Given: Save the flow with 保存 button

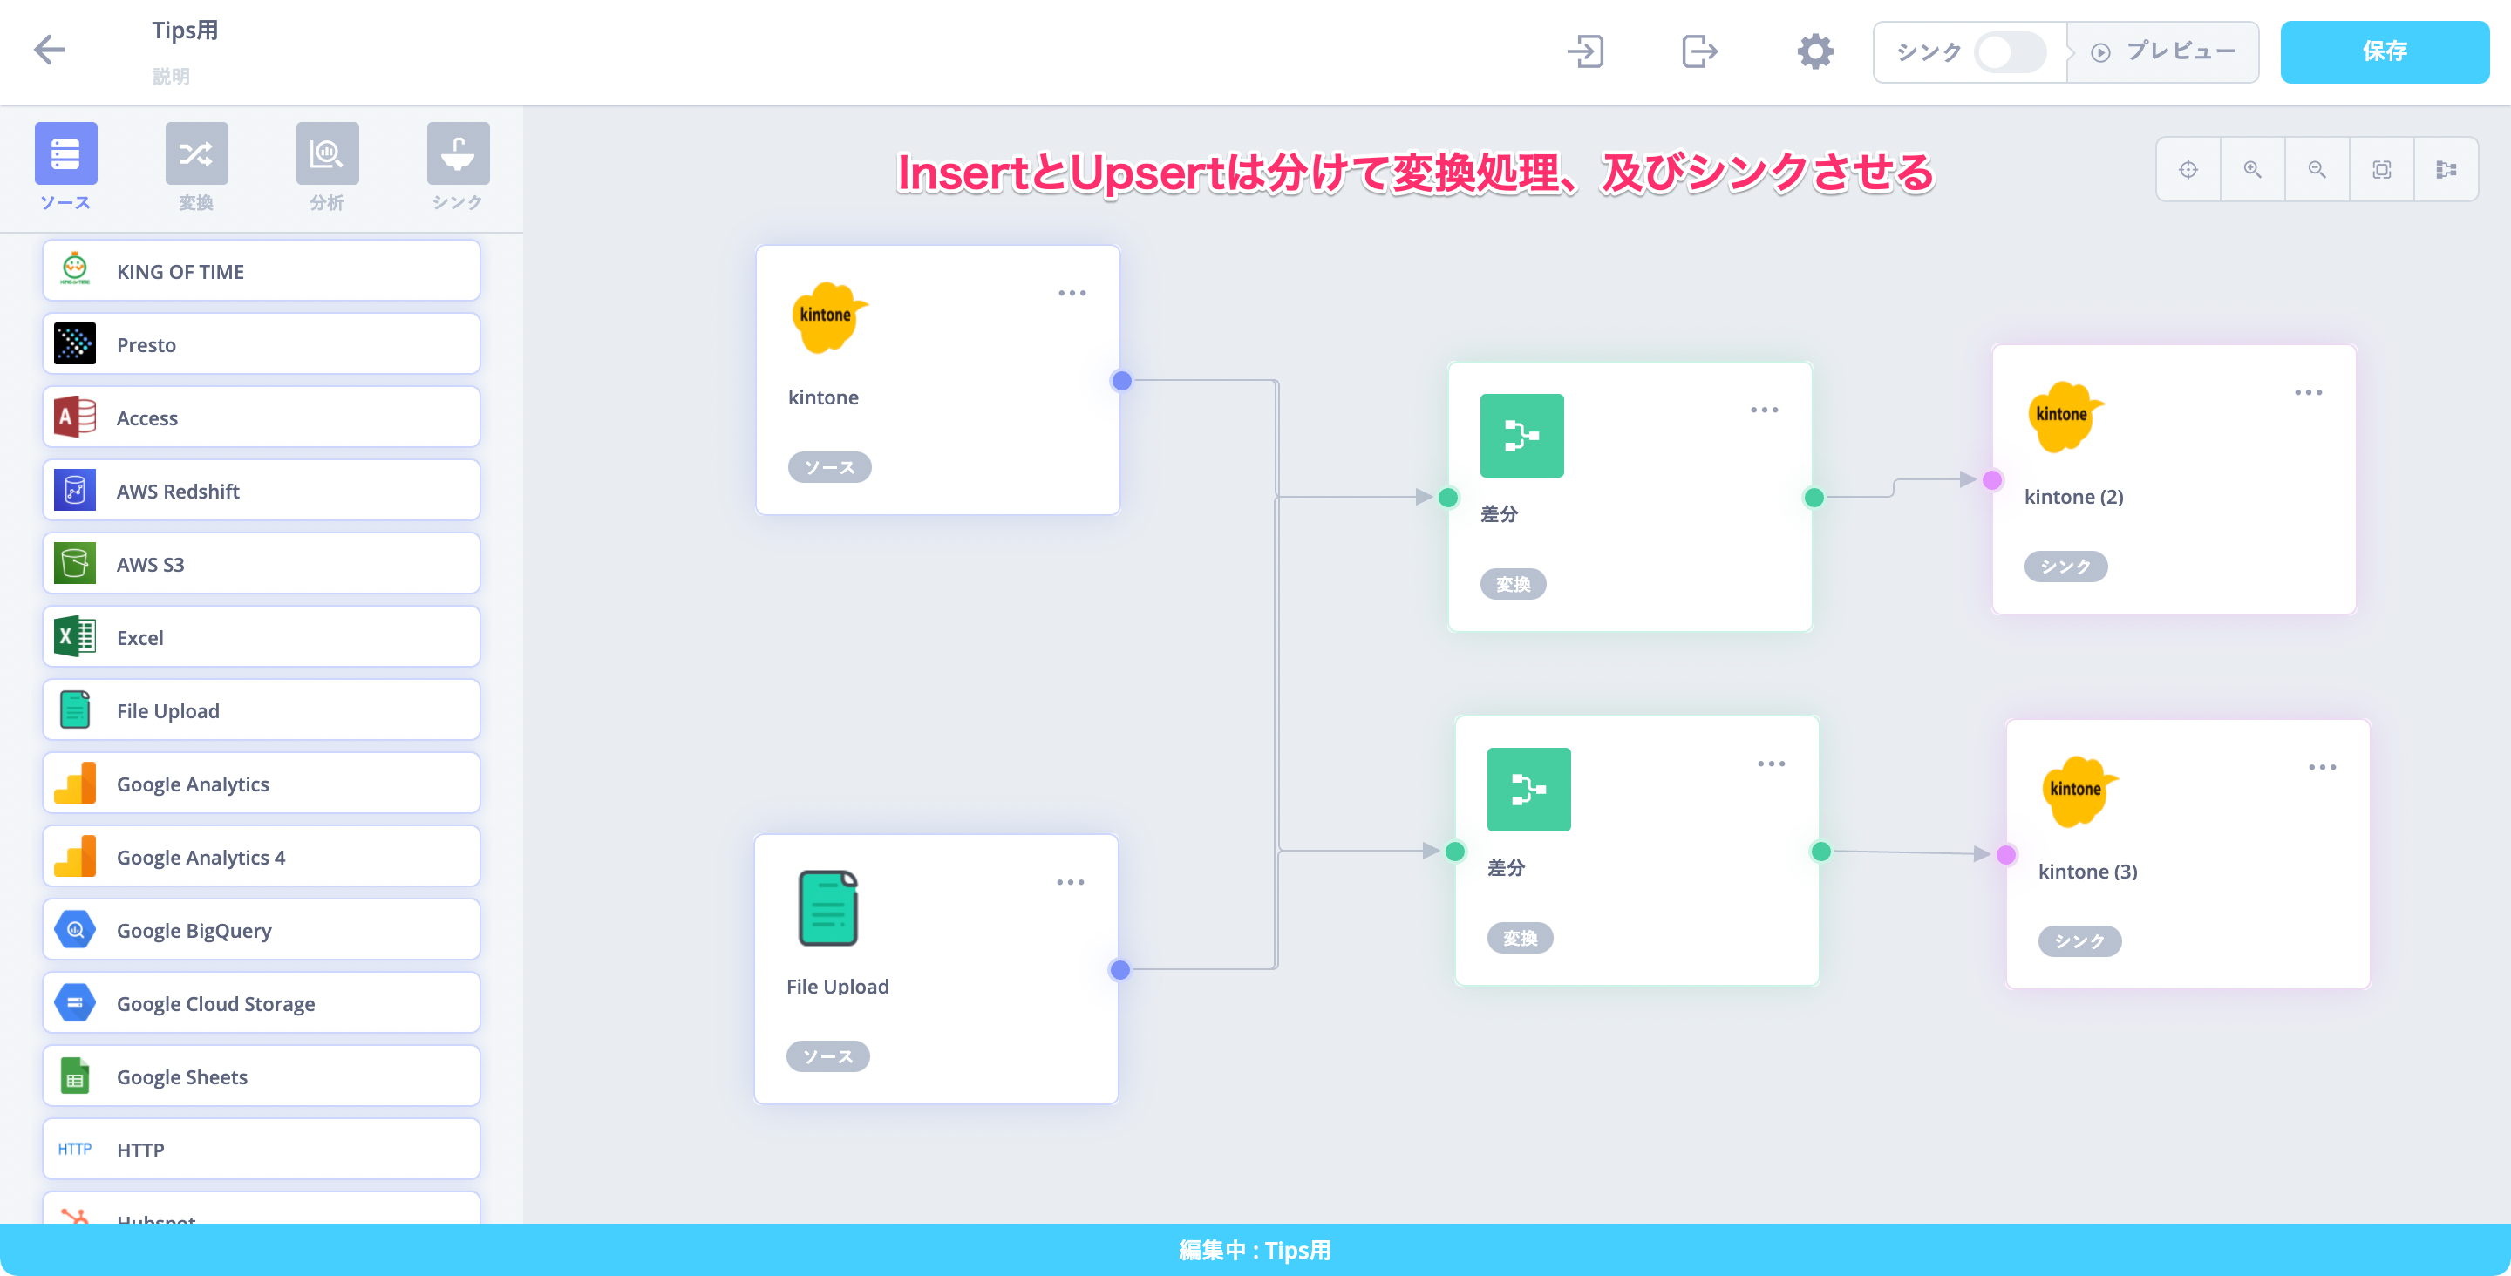Looking at the screenshot, I should point(2385,51).
